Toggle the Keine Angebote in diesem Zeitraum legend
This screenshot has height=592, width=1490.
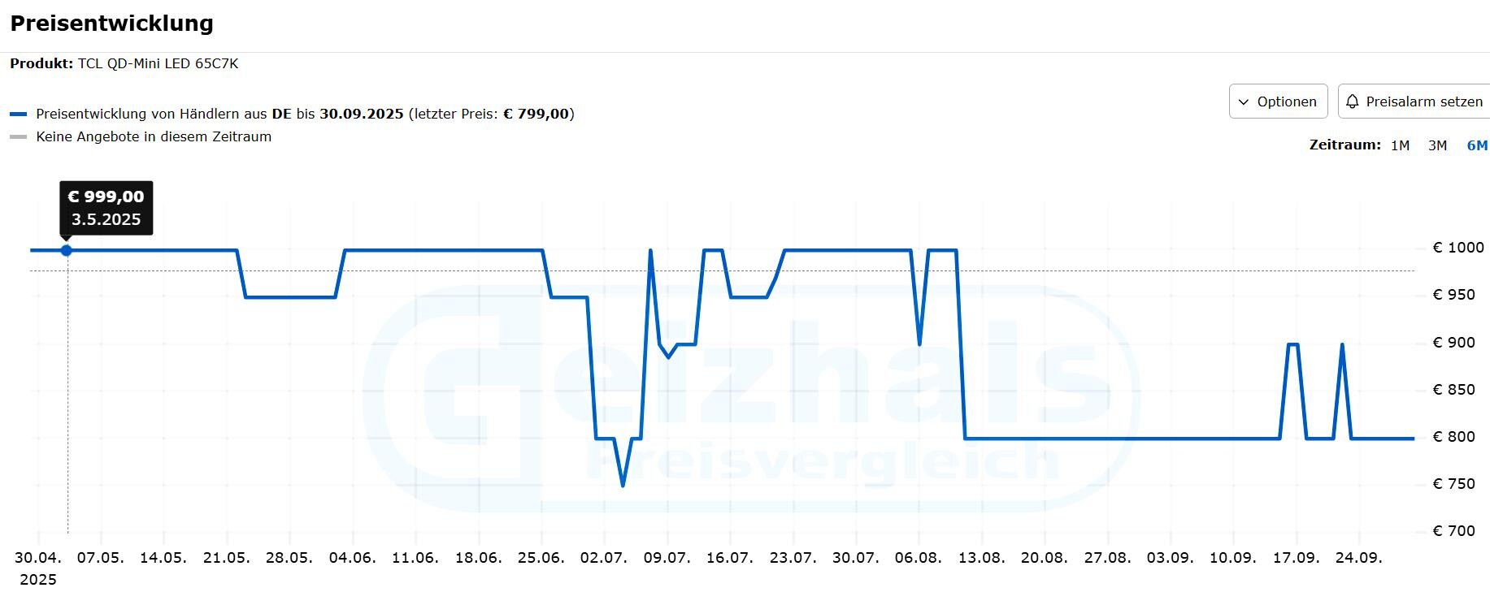coord(154,136)
